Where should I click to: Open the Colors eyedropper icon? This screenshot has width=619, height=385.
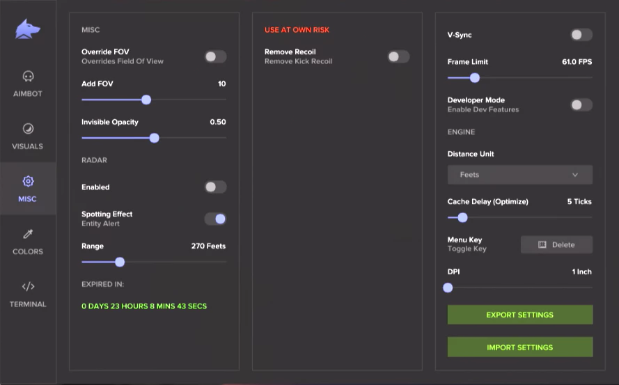click(28, 234)
